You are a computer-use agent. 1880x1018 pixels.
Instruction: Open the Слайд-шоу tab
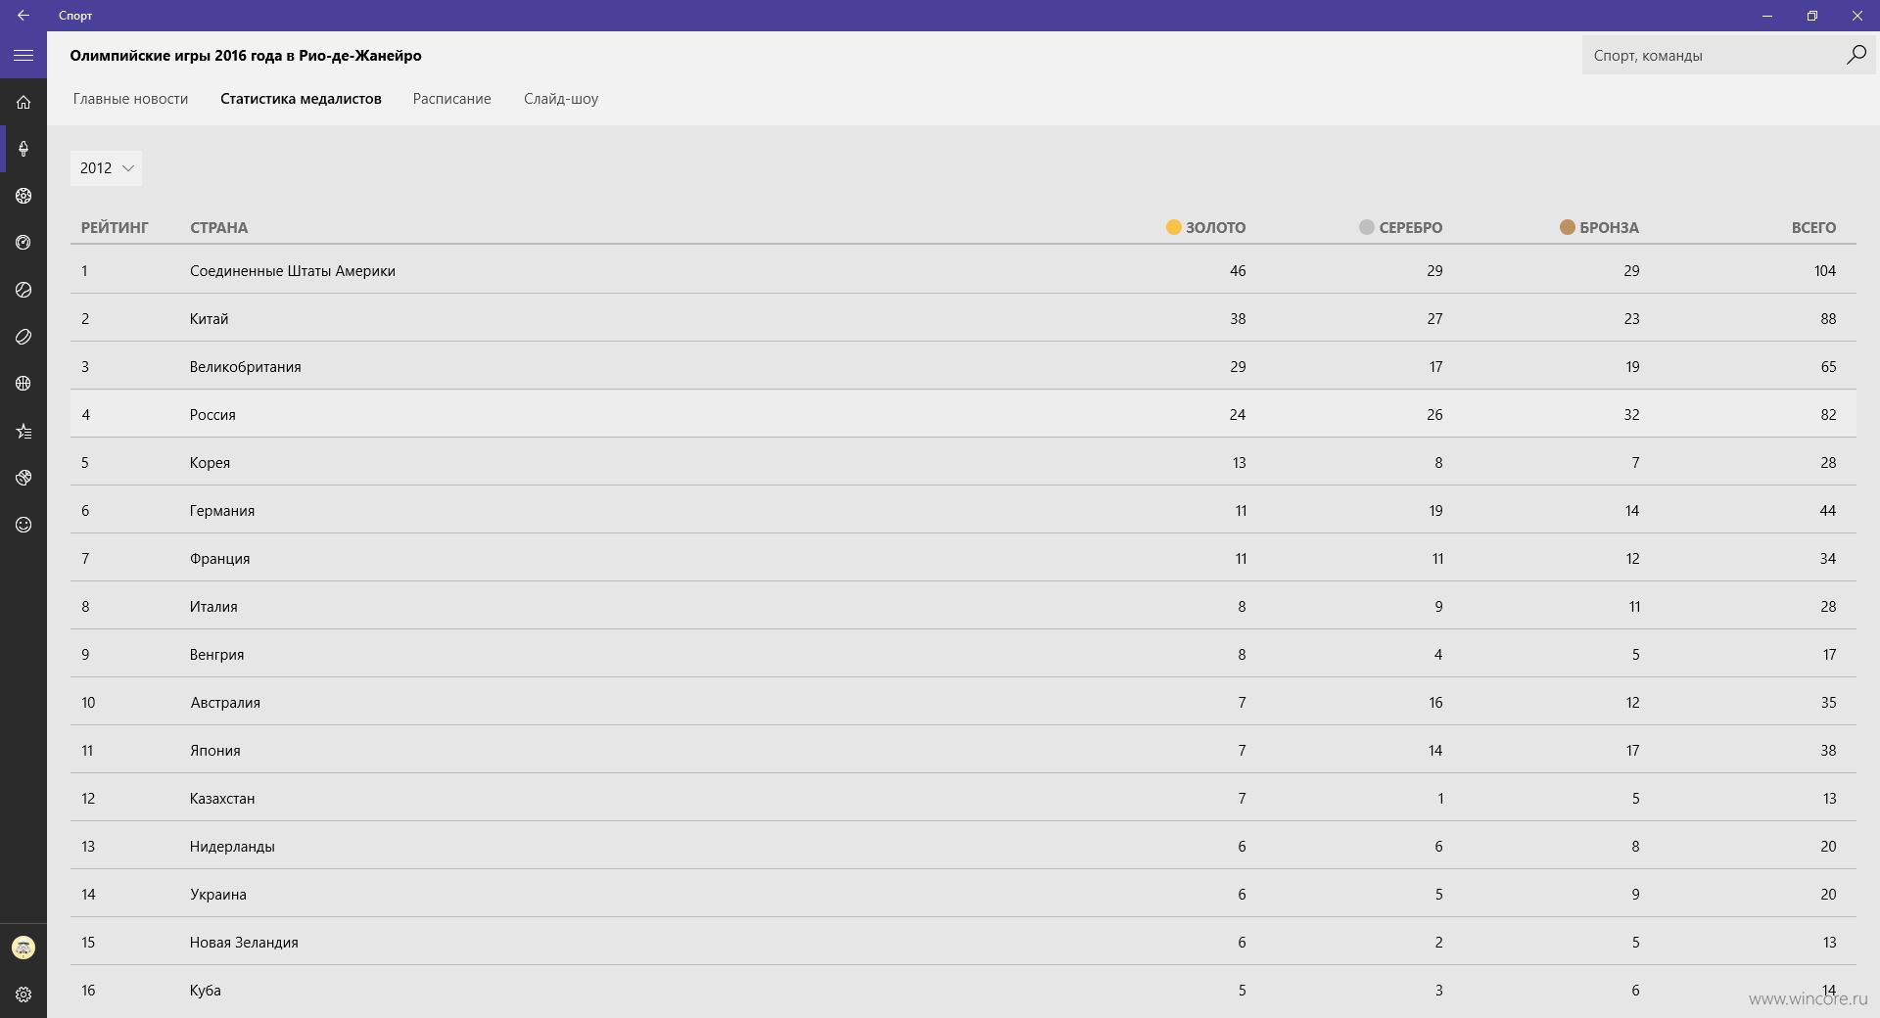coord(561,99)
